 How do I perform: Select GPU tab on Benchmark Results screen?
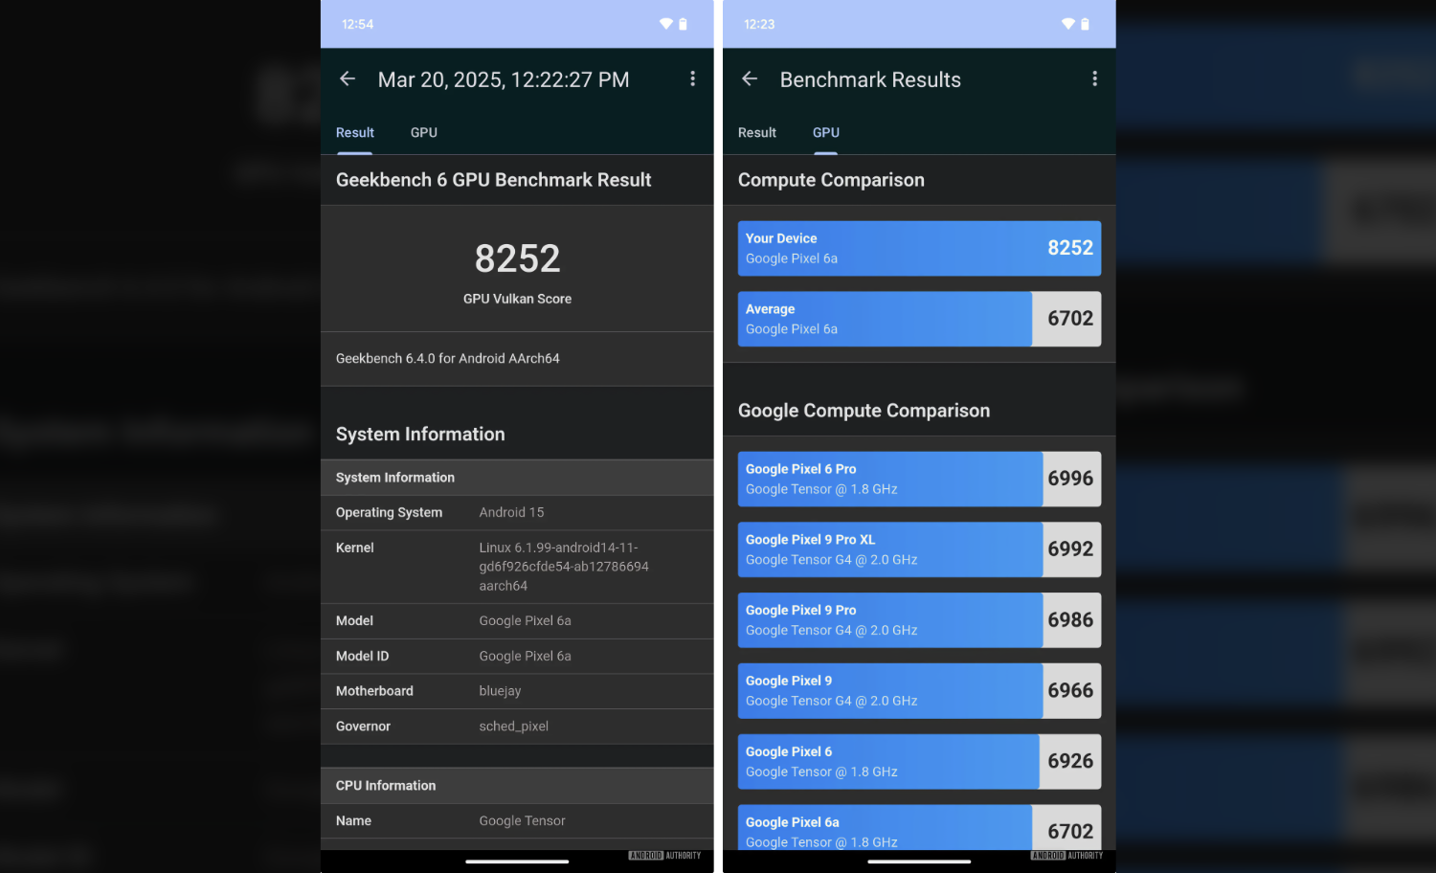[826, 133]
